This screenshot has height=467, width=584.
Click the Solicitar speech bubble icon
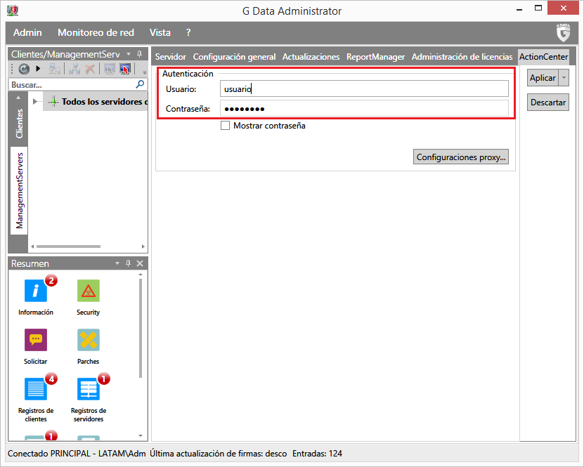pos(35,340)
